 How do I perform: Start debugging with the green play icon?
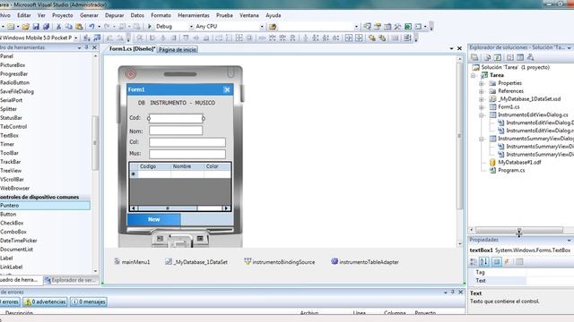click(150, 27)
